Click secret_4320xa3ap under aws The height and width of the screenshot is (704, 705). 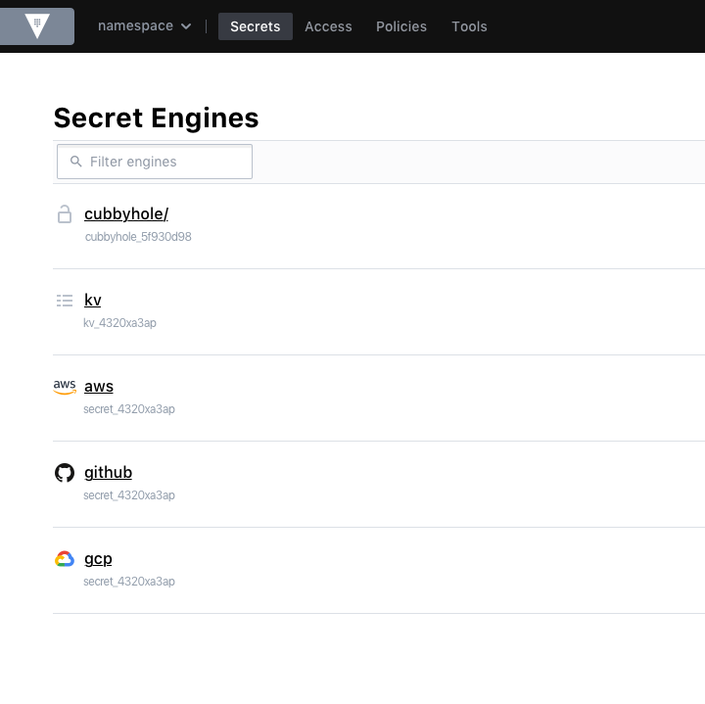click(129, 409)
